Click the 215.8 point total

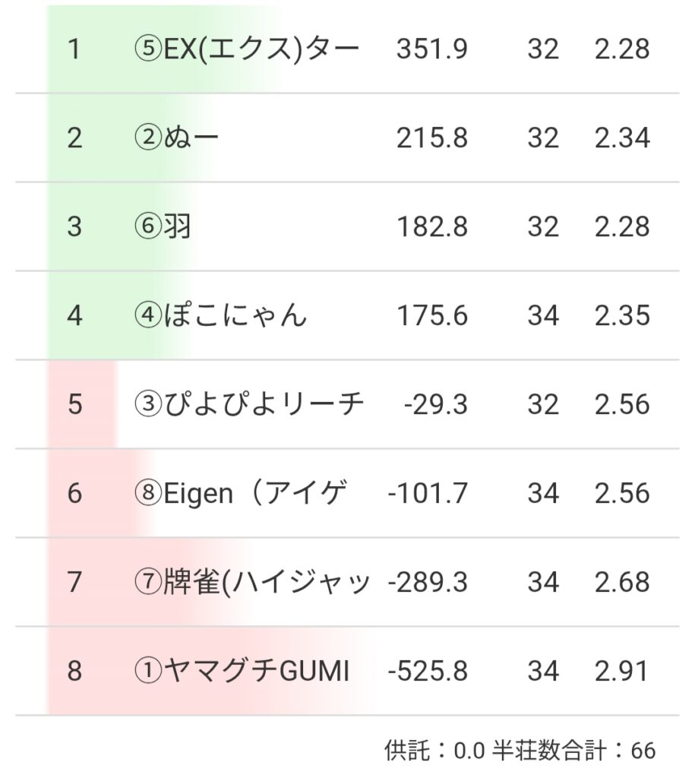(x=431, y=138)
